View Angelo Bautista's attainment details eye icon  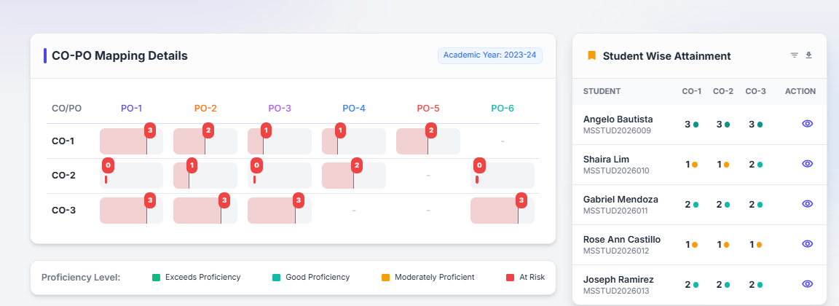point(807,124)
